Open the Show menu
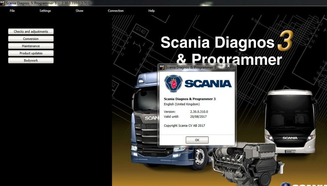Screen dimensions: 327x186 point(79,11)
